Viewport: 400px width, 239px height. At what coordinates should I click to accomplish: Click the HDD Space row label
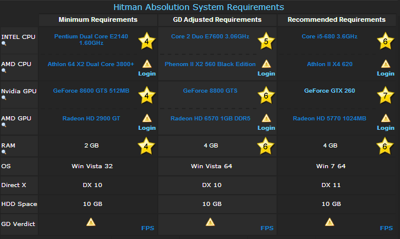19,204
